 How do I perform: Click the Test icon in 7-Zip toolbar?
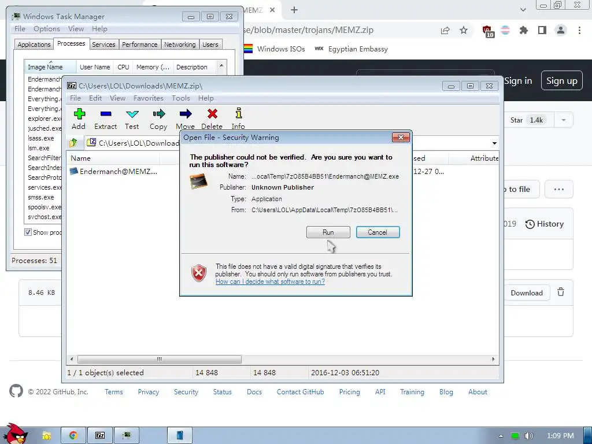click(132, 114)
